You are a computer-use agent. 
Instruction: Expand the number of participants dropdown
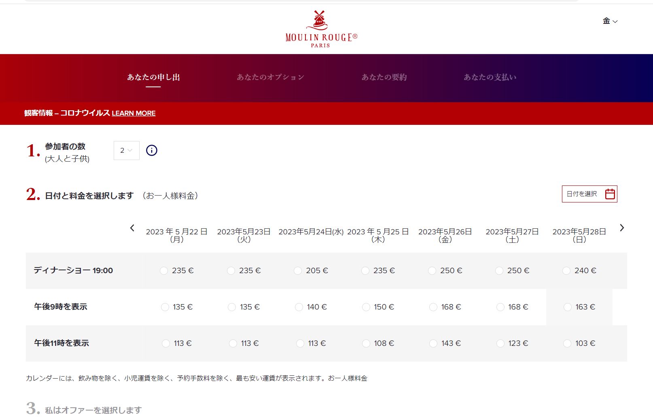pyautogui.click(x=126, y=150)
